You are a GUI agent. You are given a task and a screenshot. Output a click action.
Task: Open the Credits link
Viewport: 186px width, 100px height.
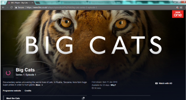pos(28,91)
